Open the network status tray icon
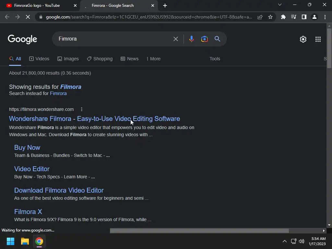Viewport: 332px width, 249px height. (x=293, y=241)
